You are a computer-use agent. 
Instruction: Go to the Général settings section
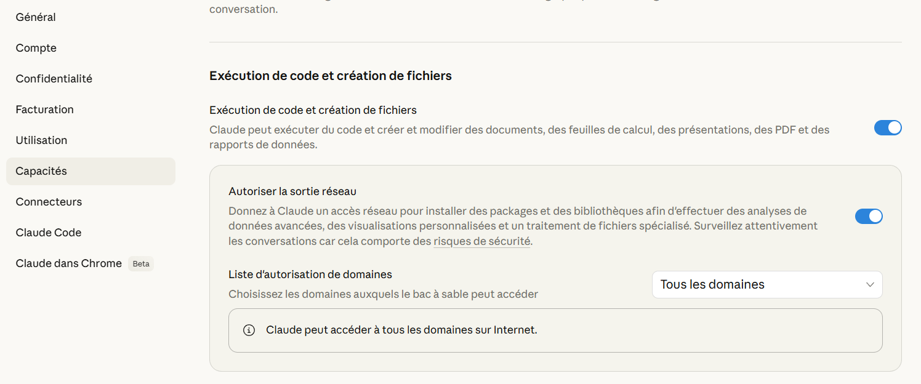36,17
